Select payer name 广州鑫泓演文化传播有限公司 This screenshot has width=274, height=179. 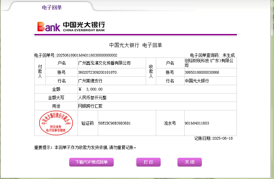104,63
